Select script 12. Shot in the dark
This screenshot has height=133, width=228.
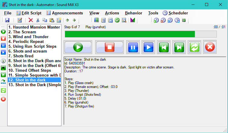click(34, 80)
